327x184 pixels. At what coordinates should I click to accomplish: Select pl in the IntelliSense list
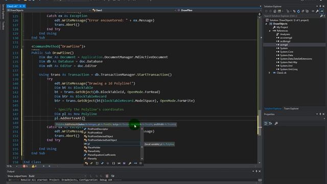(112, 144)
